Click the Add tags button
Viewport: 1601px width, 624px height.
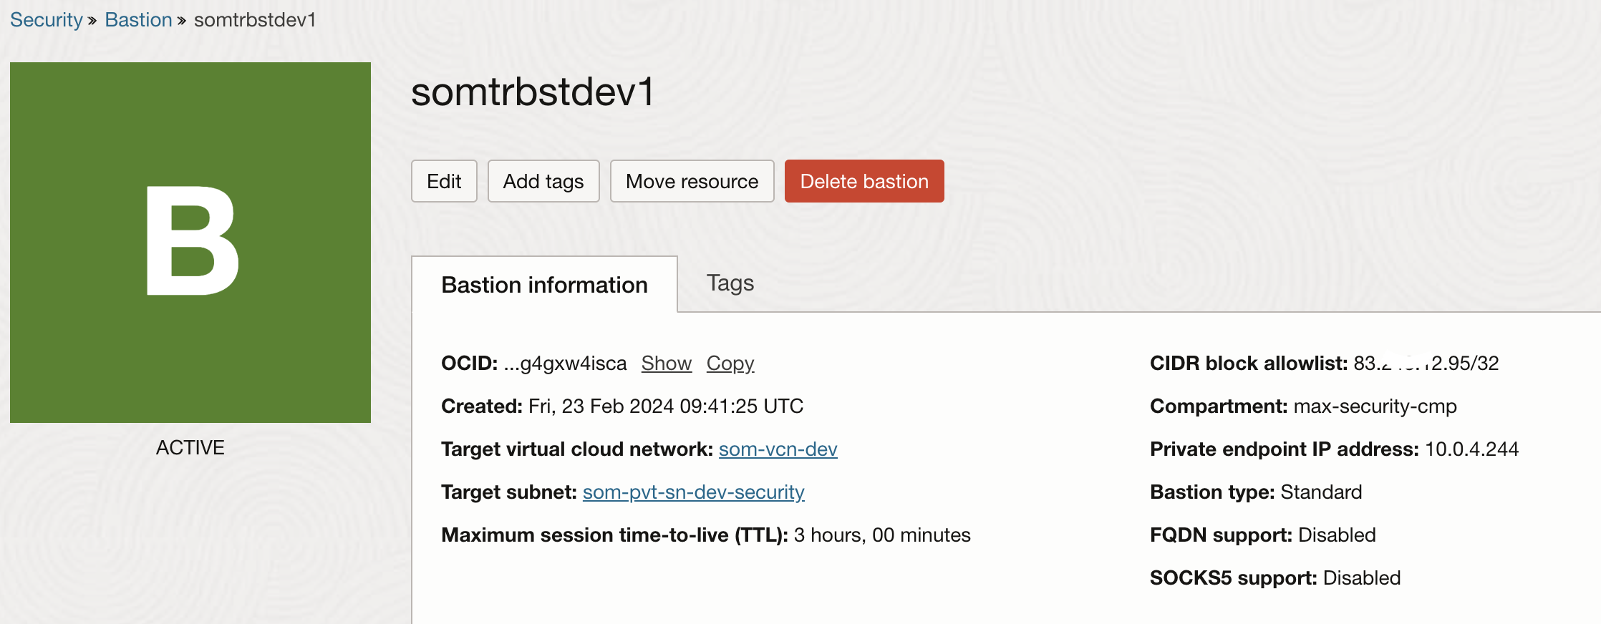[543, 181]
